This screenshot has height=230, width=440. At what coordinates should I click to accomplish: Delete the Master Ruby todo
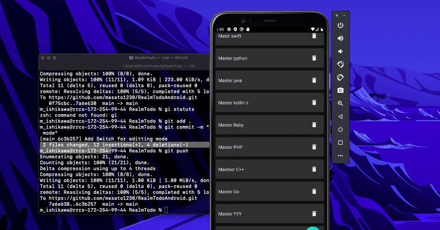[314, 125]
